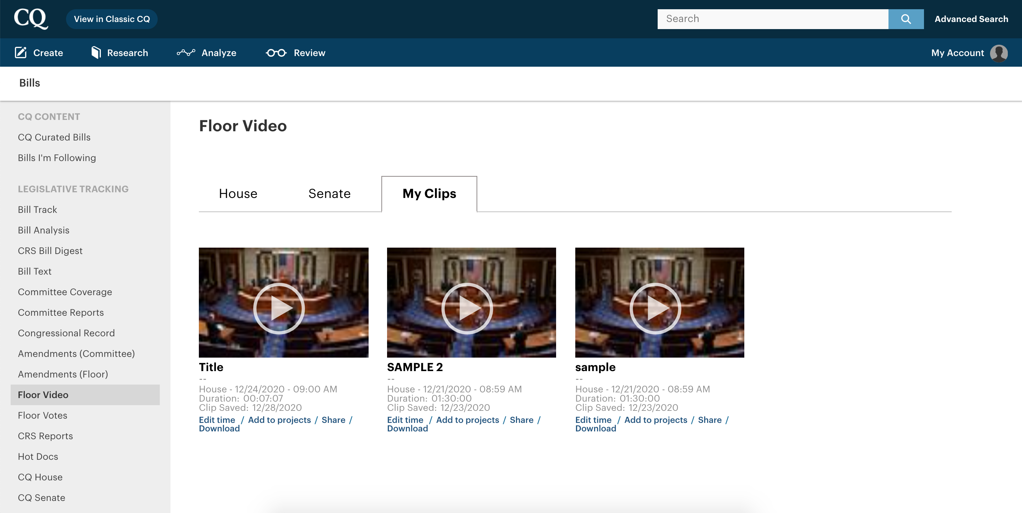Open Amendments (Floor)
This screenshot has width=1022, height=513.
[63, 374]
